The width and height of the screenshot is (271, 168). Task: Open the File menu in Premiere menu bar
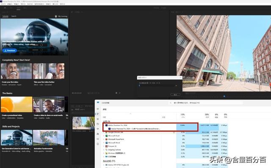[x=3, y=4]
